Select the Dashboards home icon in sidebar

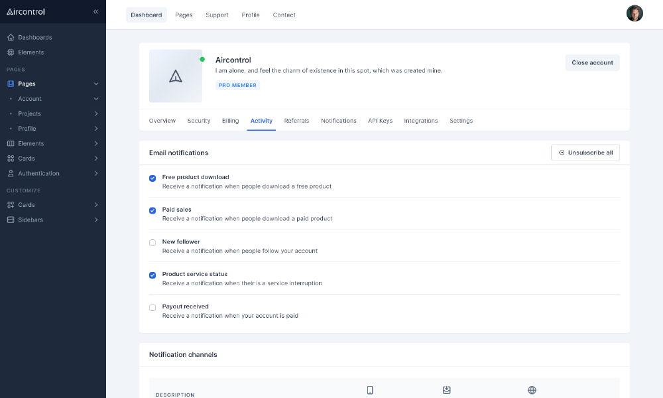pyautogui.click(x=10, y=37)
